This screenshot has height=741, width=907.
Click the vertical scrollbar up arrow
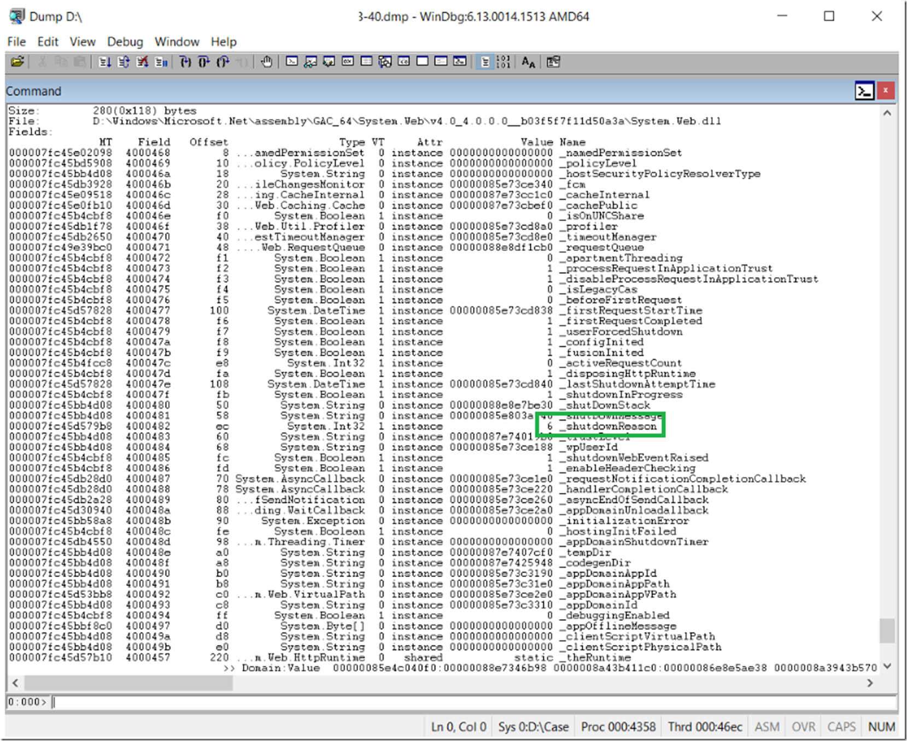(887, 113)
